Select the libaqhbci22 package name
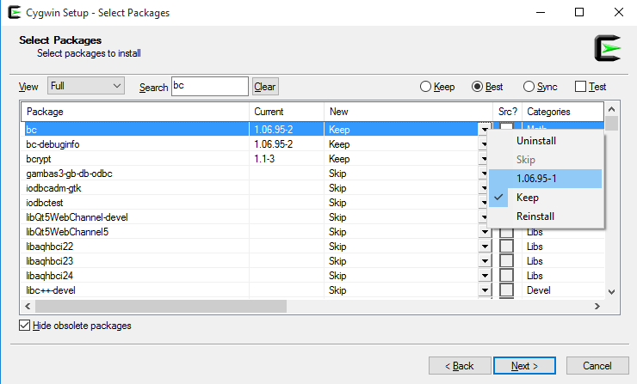The image size is (637, 384). coord(50,247)
